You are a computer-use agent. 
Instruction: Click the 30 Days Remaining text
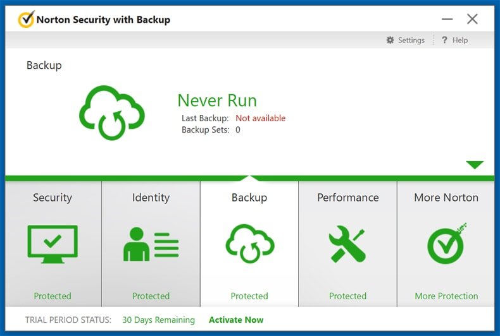click(158, 320)
